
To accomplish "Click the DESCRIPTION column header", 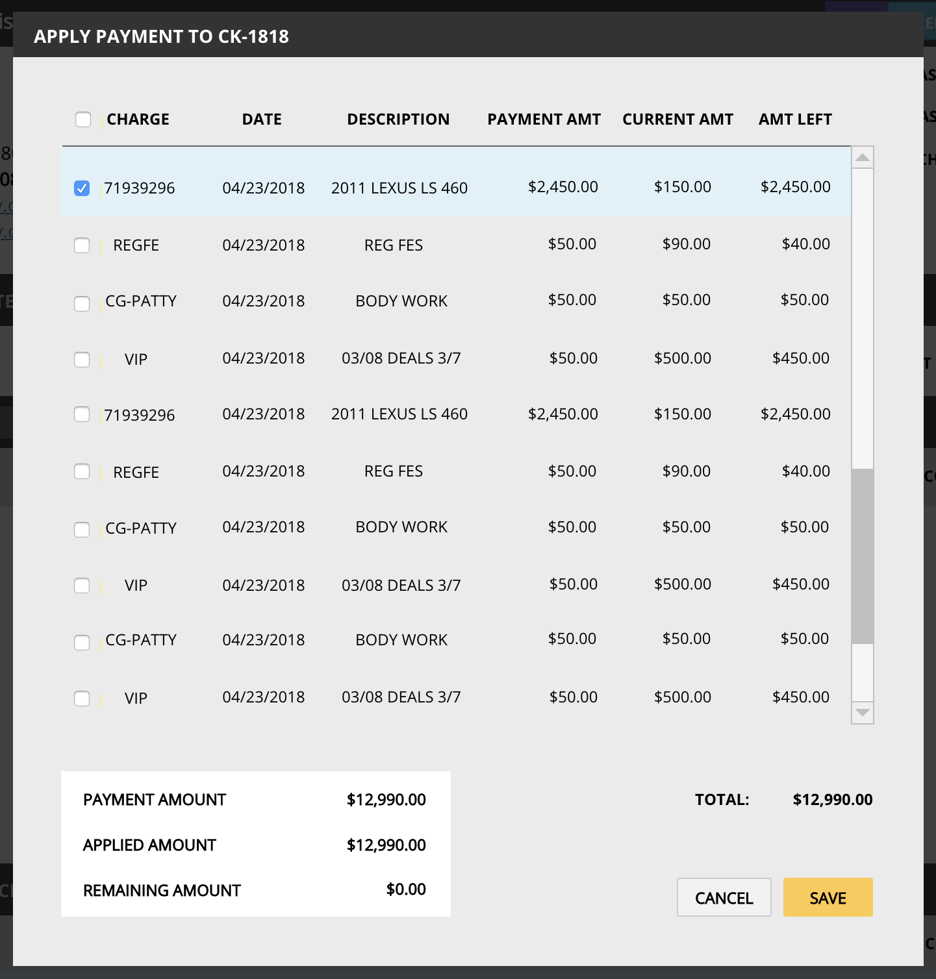I will (x=398, y=119).
